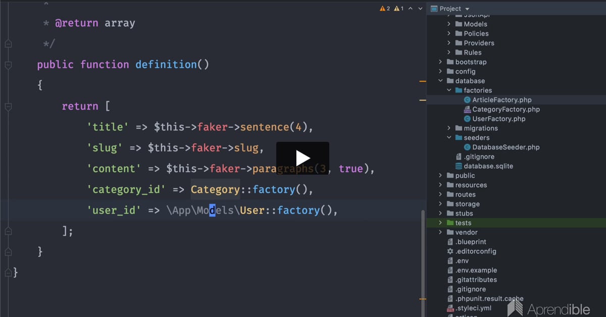The width and height of the screenshot is (606, 317).
Task: Open ArticleFactory.php in the project tree
Action: [x=502, y=100]
